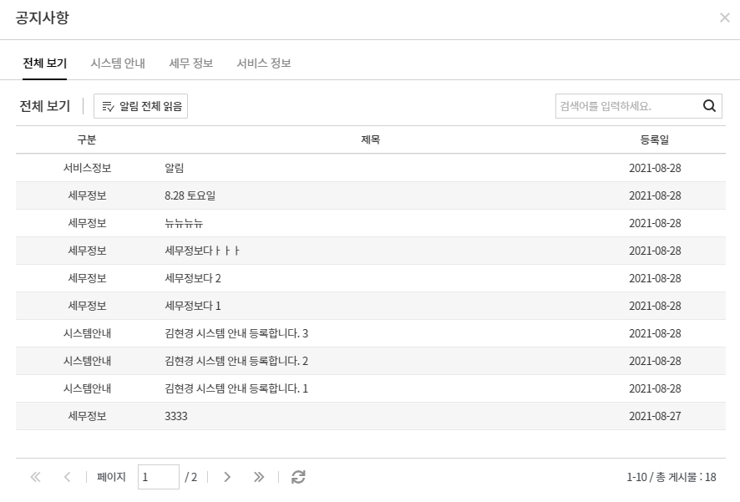Select the 서비스 정보 tab

point(264,63)
